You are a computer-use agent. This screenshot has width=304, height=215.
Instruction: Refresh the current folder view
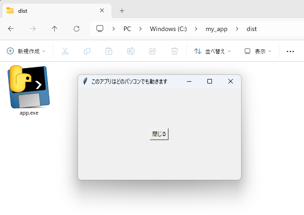[x=77, y=29]
